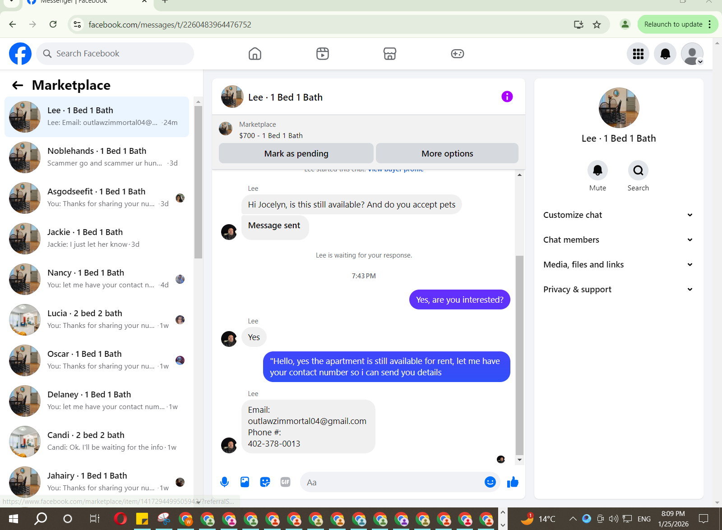Open chat with Delaney
Screen dimensions: 722x530
(x=97, y=401)
